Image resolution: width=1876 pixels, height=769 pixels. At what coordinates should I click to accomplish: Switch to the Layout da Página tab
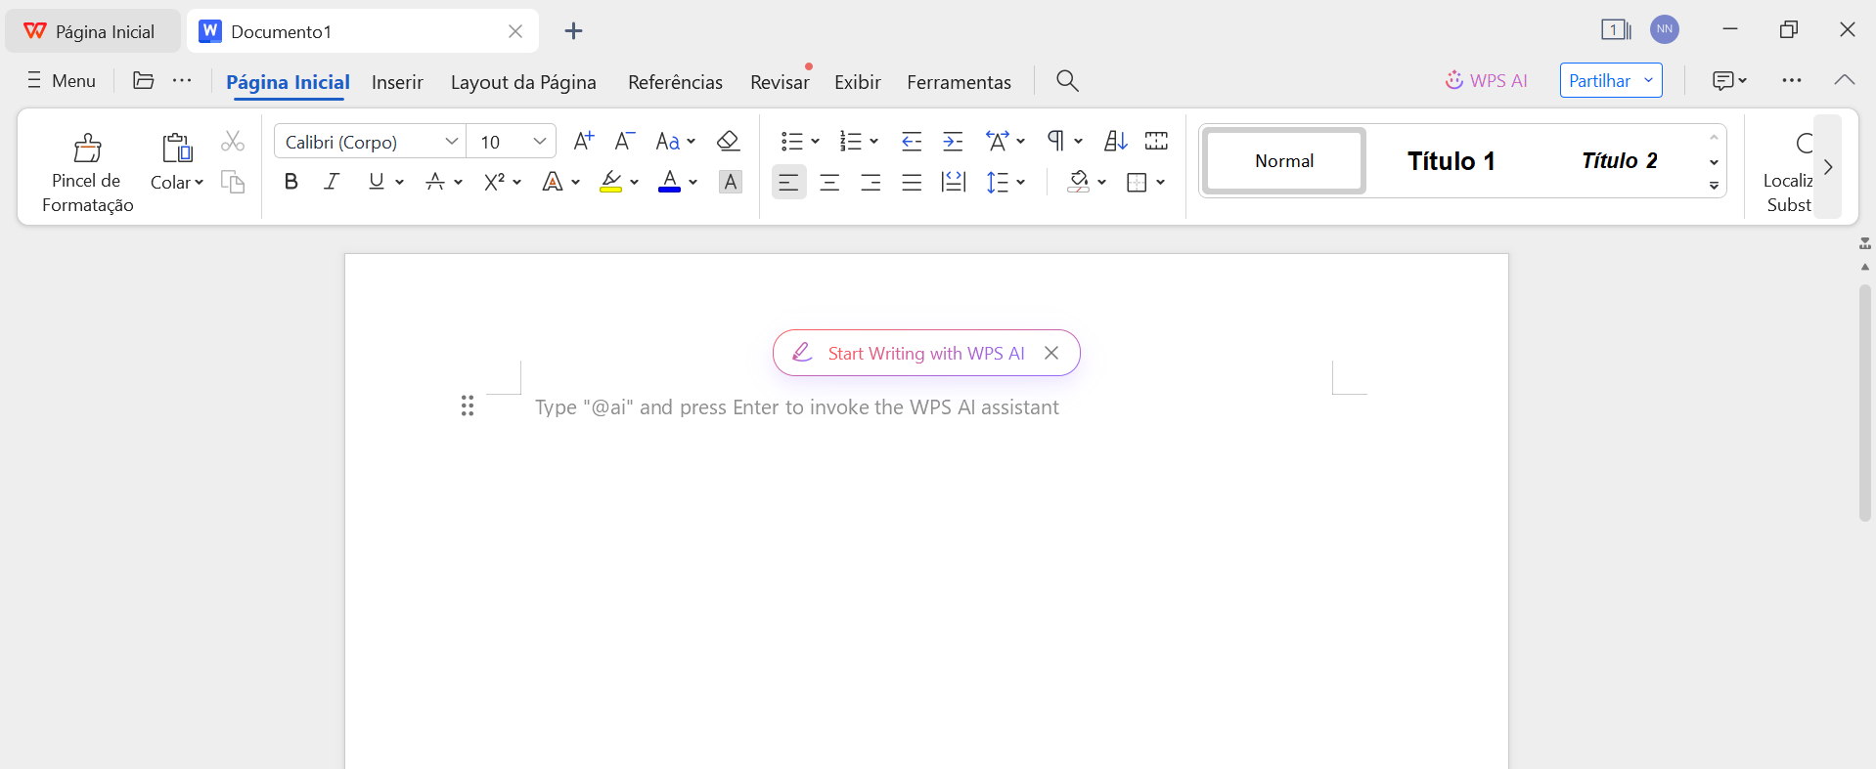(x=523, y=82)
